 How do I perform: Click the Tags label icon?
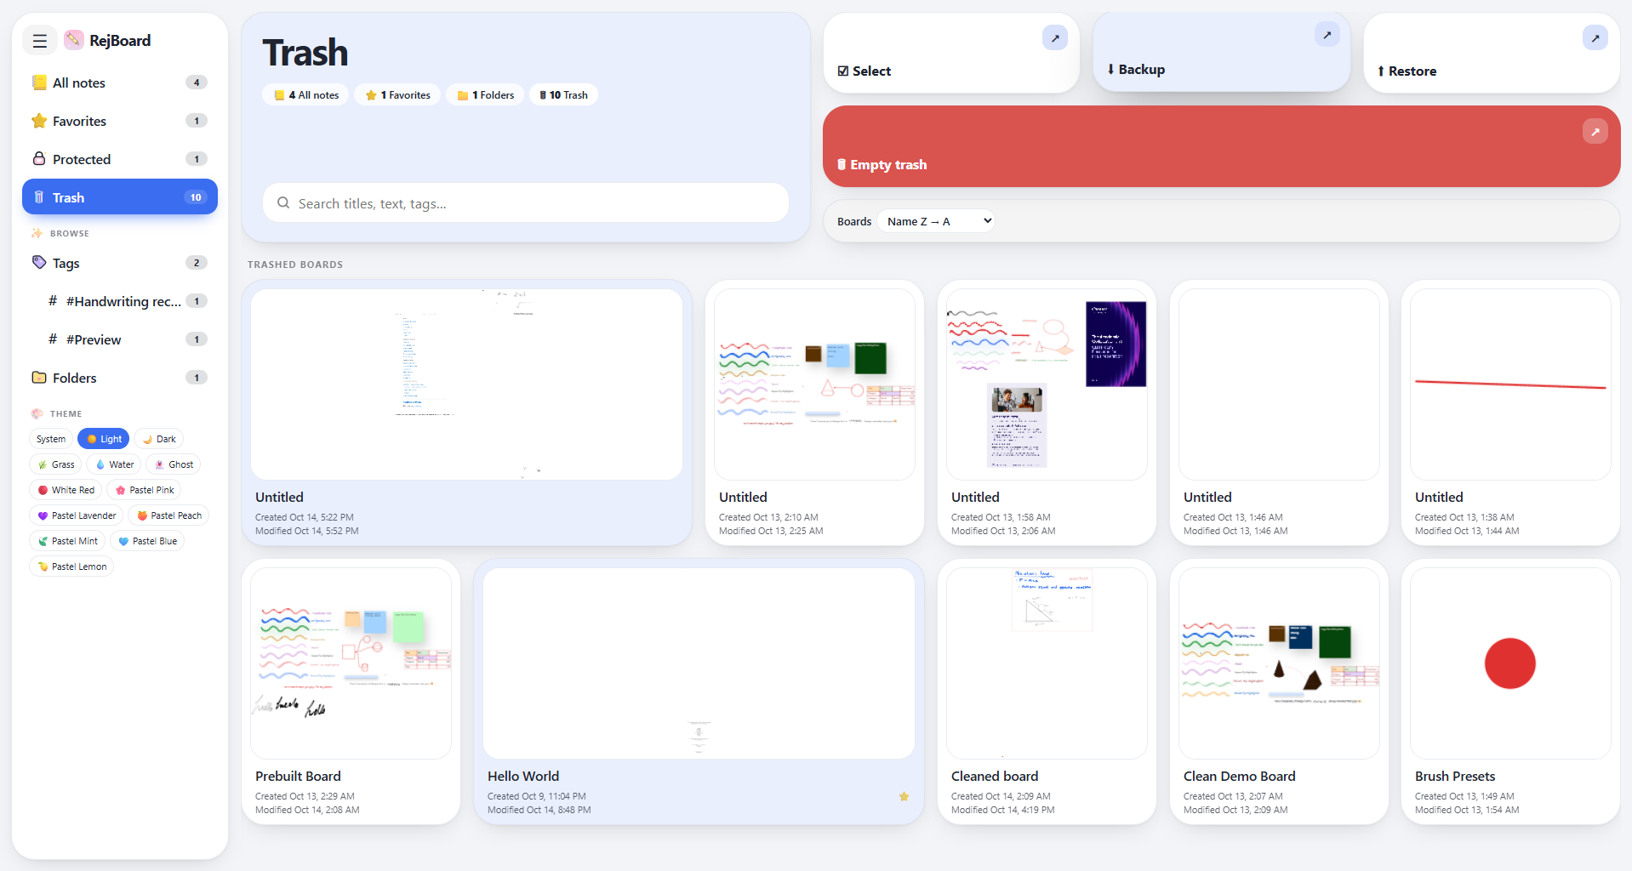(x=39, y=263)
